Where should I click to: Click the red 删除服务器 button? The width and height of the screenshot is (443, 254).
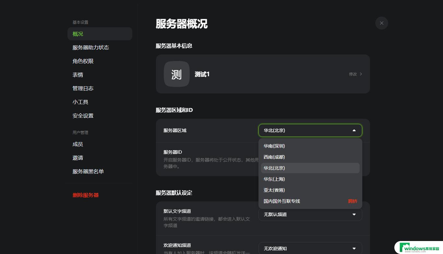86,195
